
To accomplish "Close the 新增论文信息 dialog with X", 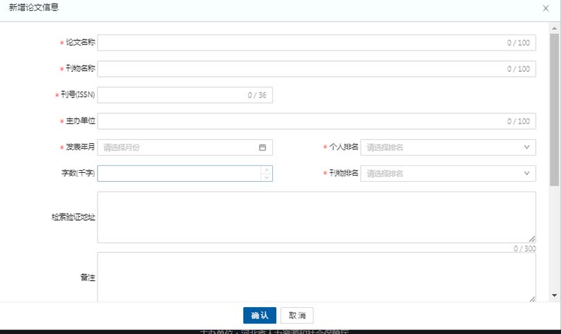I will (x=545, y=8).
